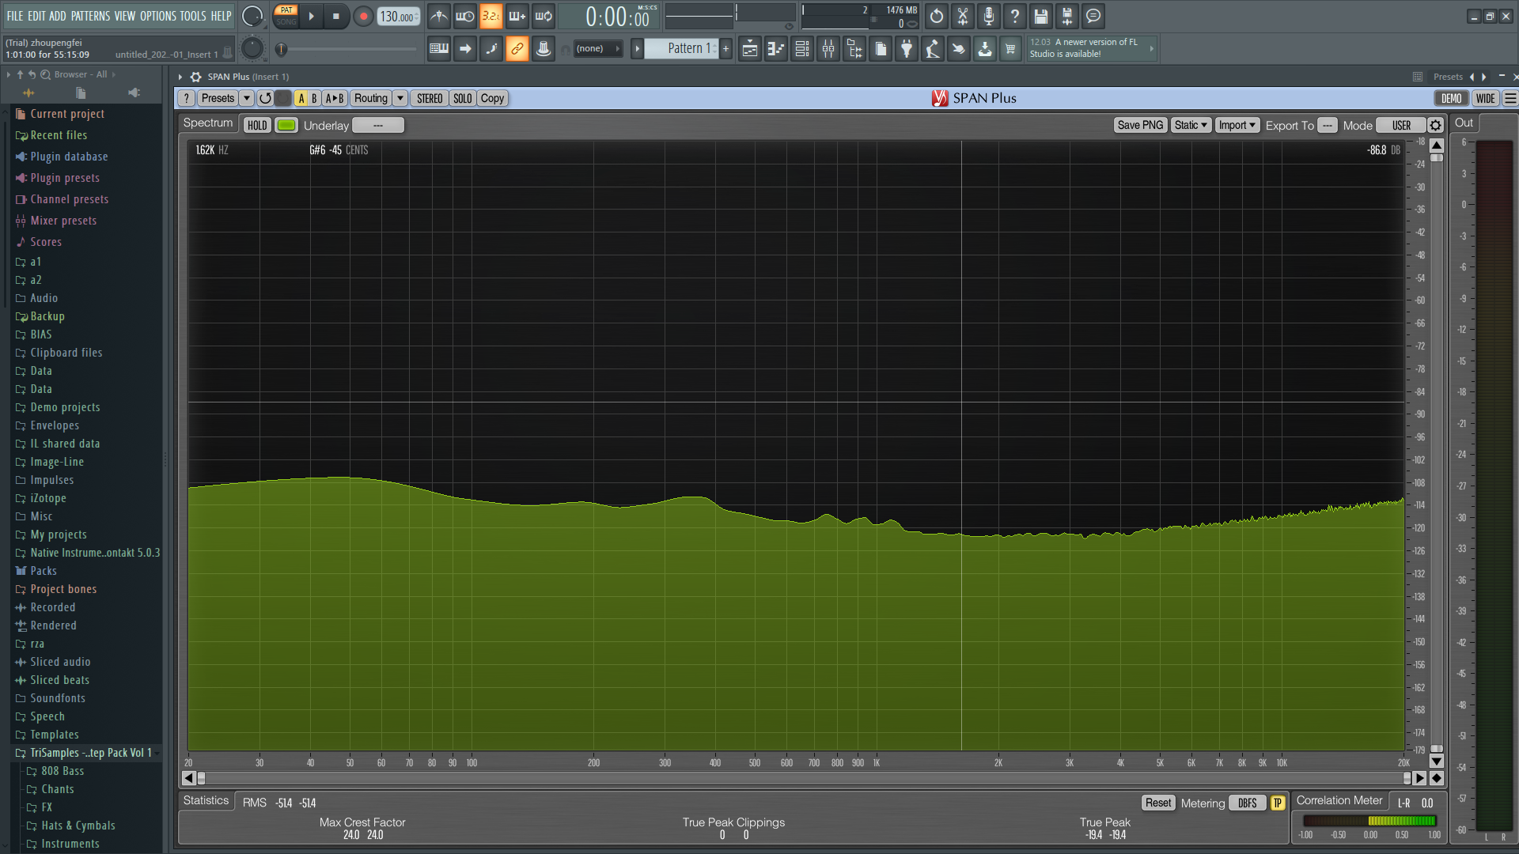Click the microphone one-click recording icon

989,16
